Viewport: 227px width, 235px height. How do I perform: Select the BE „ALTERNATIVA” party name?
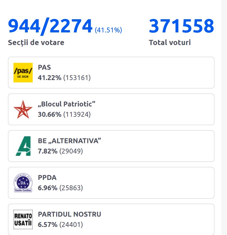click(70, 141)
